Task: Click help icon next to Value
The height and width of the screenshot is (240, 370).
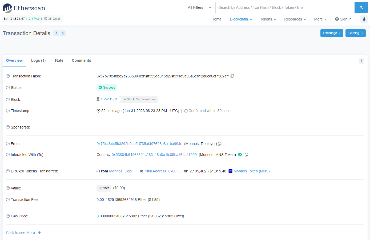Action: pyautogui.click(x=8, y=188)
